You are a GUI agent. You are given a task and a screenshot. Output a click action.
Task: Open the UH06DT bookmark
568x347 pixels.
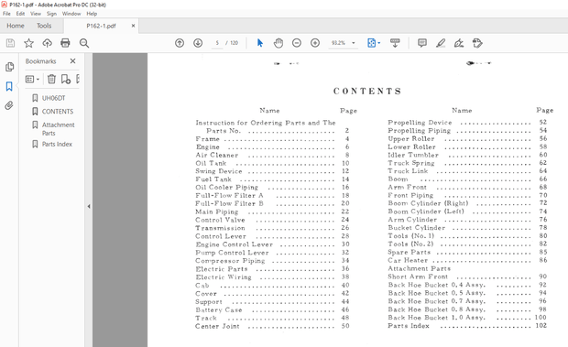click(x=54, y=98)
